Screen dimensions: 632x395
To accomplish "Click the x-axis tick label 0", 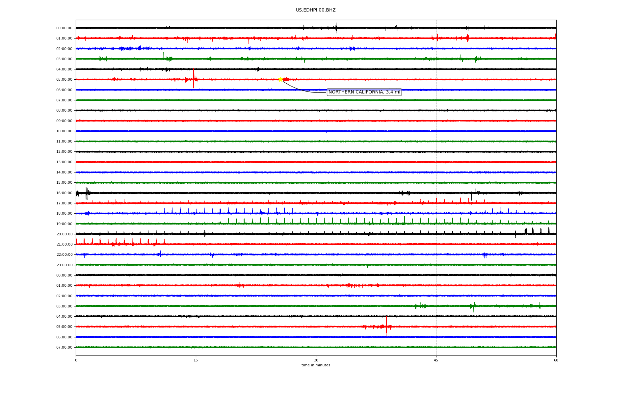I will [x=76, y=360].
